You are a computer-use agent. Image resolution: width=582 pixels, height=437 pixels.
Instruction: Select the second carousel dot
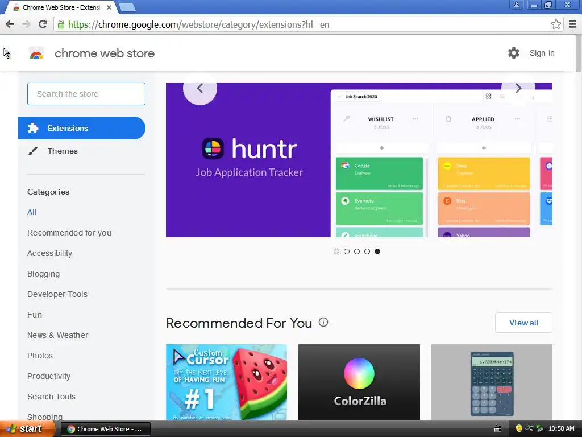coord(347,252)
